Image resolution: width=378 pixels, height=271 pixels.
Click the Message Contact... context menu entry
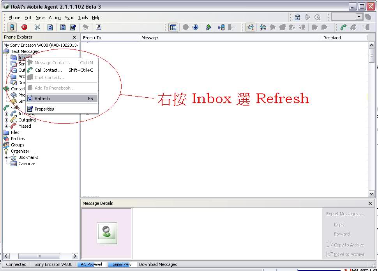[x=62, y=63]
